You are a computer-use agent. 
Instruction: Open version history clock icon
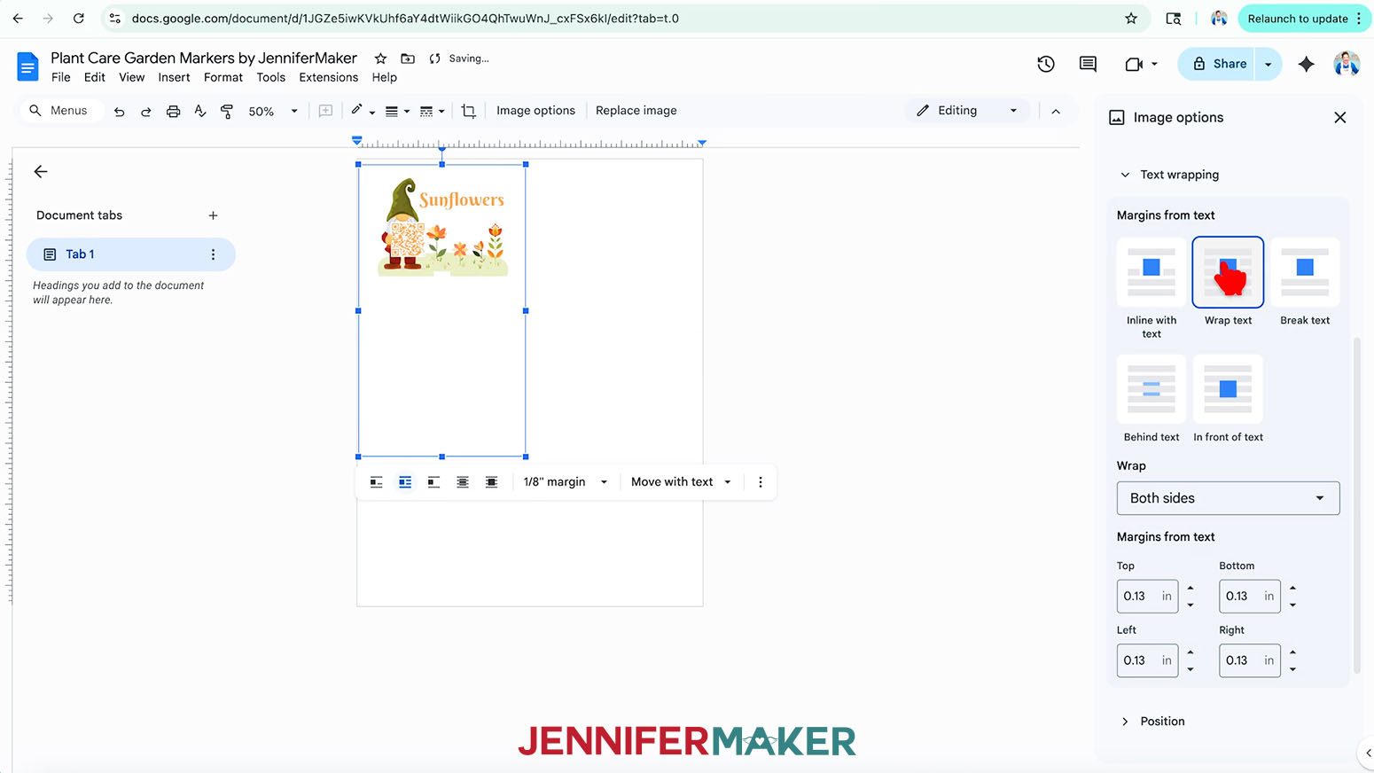coord(1046,64)
